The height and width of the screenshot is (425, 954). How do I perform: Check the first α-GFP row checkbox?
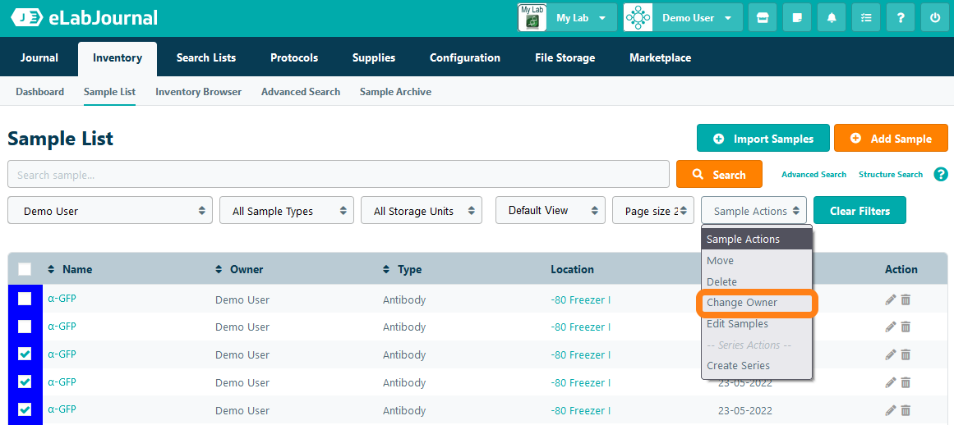[25, 299]
